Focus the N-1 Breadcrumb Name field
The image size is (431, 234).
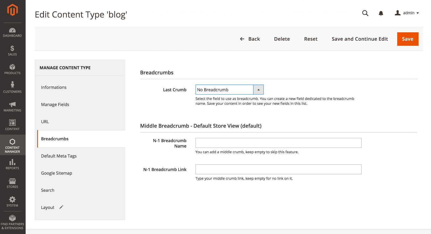(x=279, y=143)
